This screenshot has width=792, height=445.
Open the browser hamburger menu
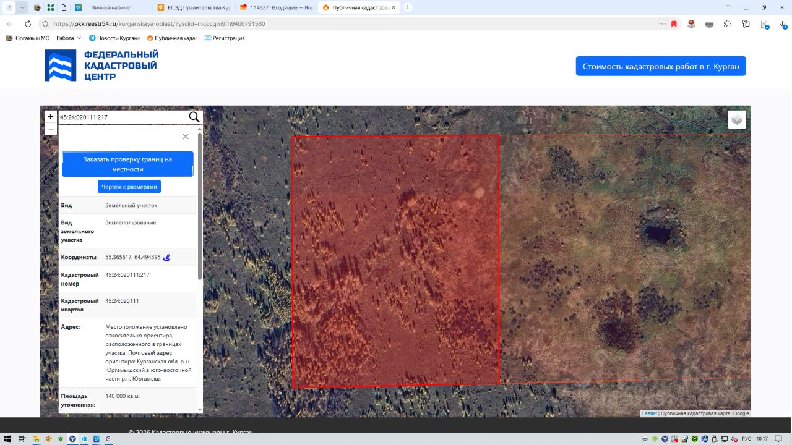pos(727,7)
